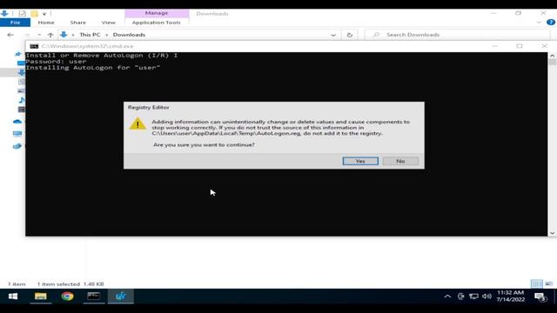Open the notification center icon

[x=540, y=296]
